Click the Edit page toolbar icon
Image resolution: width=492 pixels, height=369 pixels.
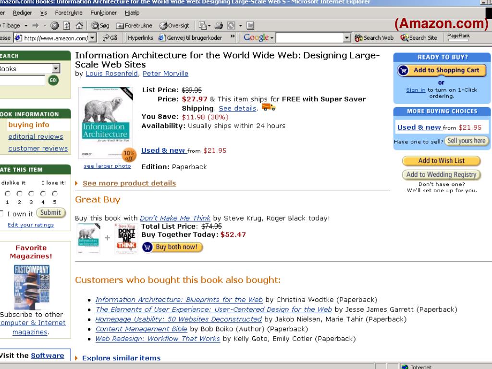point(231,25)
